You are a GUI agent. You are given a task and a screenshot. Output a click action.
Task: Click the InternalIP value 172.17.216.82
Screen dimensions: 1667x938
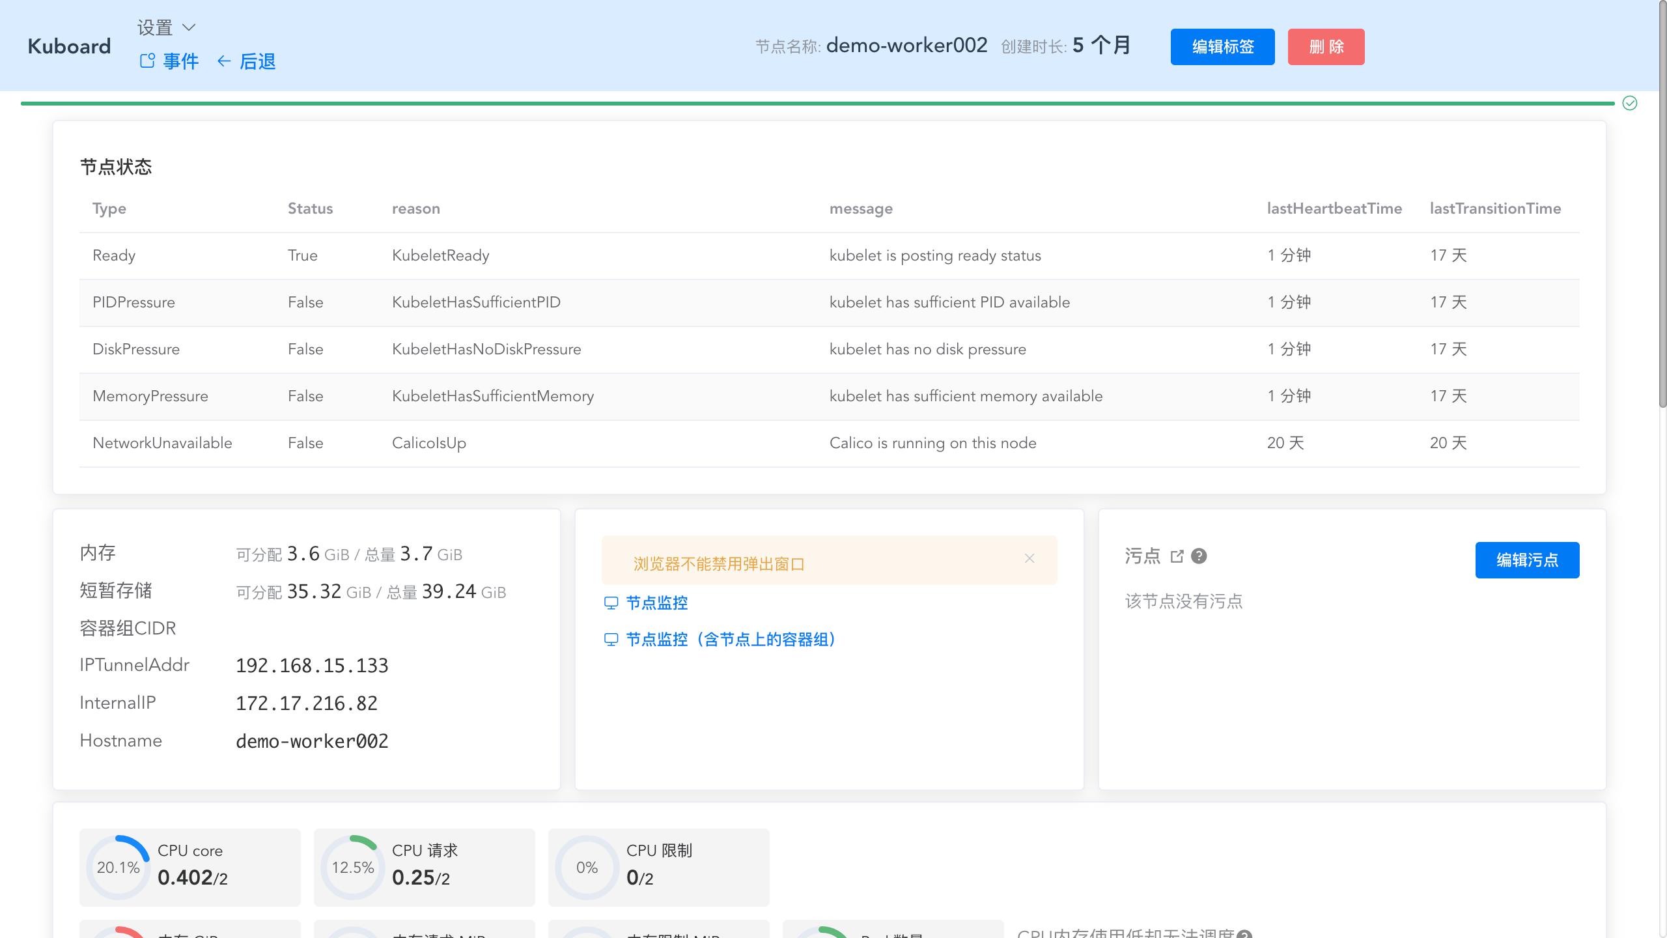(x=307, y=703)
